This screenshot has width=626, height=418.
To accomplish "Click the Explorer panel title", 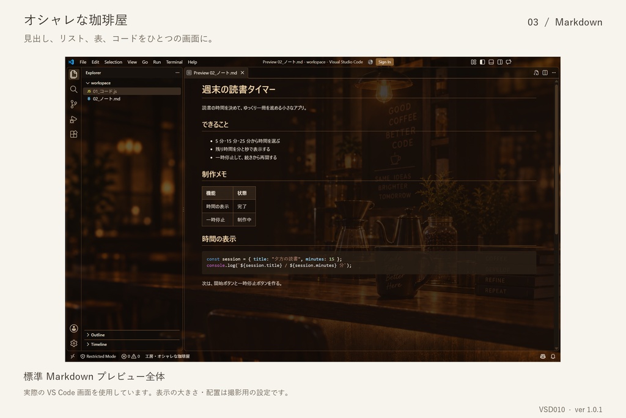I will point(93,73).
